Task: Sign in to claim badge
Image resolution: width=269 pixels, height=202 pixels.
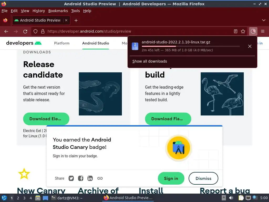Action: click(x=171, y=178)
